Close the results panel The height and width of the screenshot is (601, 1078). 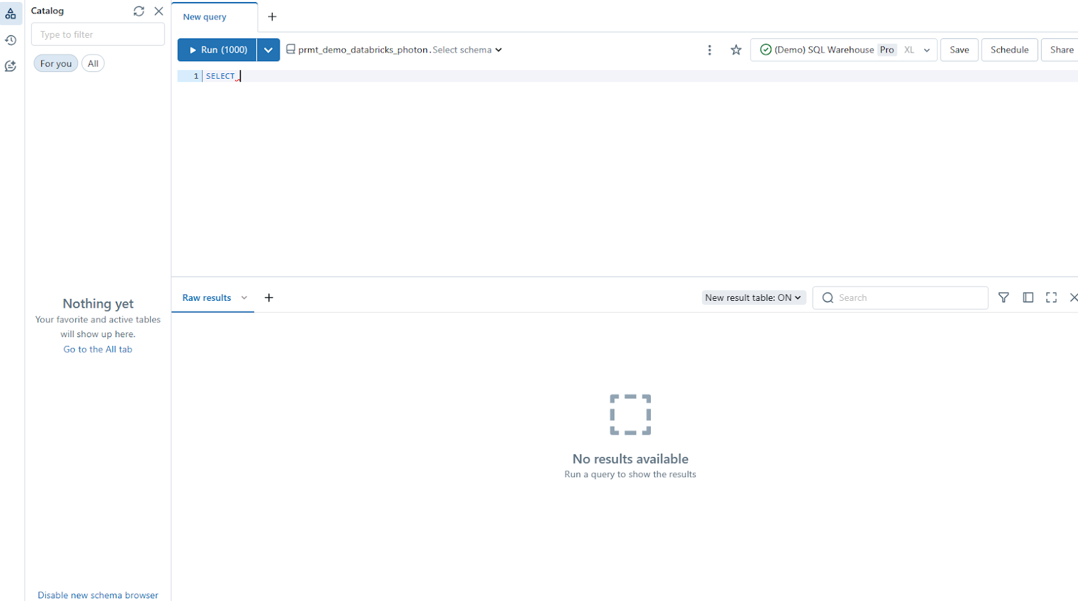coord(1073,297)
